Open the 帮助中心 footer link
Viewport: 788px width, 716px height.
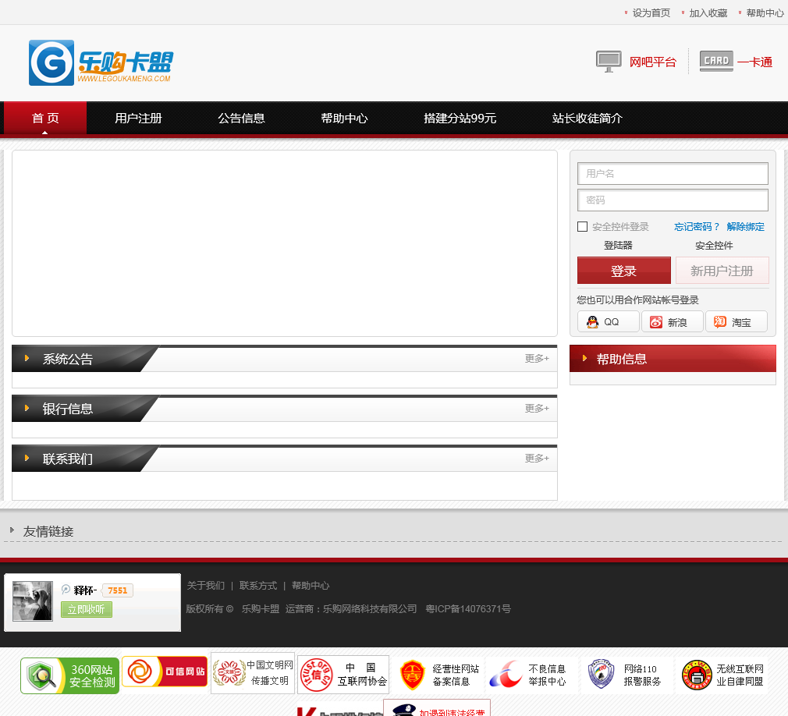(311, 586)
